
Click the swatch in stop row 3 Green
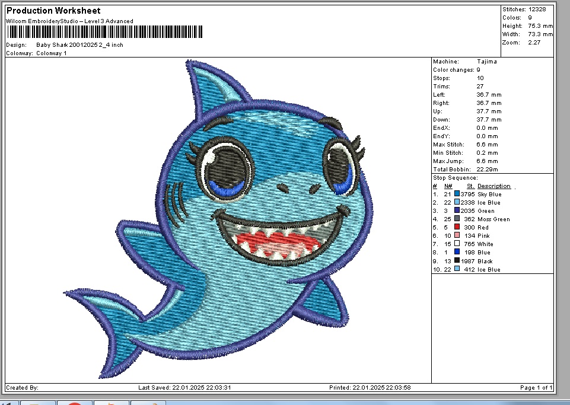[457, 210]
